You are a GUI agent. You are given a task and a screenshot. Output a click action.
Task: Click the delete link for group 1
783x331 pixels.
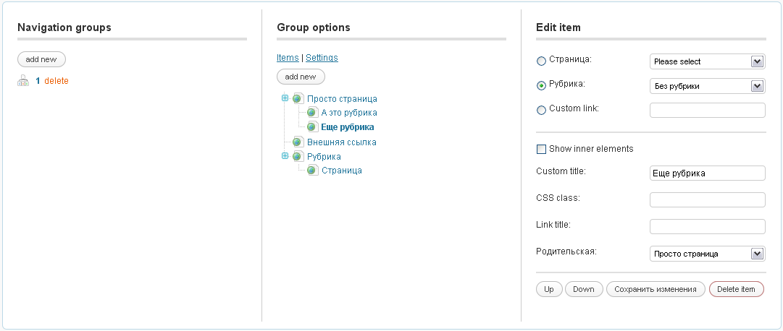point(56,81)
